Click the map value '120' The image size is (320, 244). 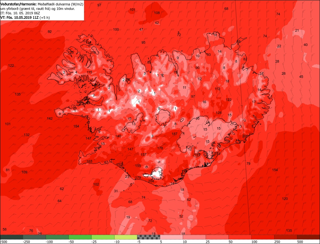[x=285, y=199]
